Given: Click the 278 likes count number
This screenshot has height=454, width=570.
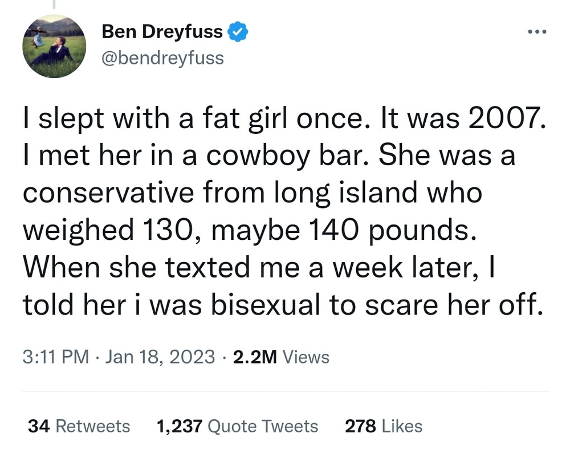Looking at the screenshot, I should click(360, 426).
